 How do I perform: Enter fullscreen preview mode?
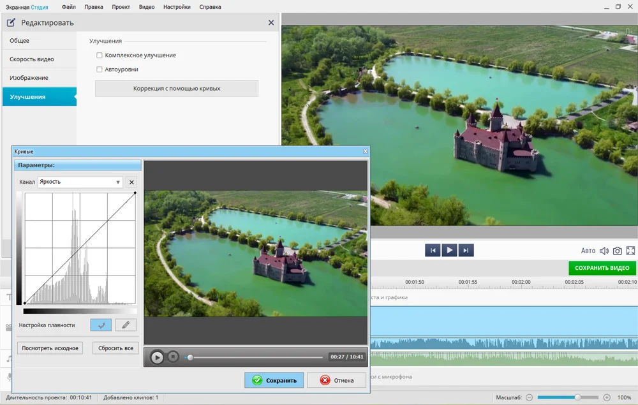click(x=630, y=251)
